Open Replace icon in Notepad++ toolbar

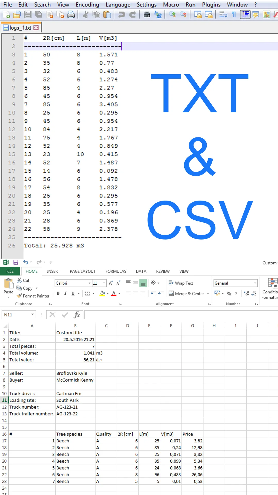point(158,15)
